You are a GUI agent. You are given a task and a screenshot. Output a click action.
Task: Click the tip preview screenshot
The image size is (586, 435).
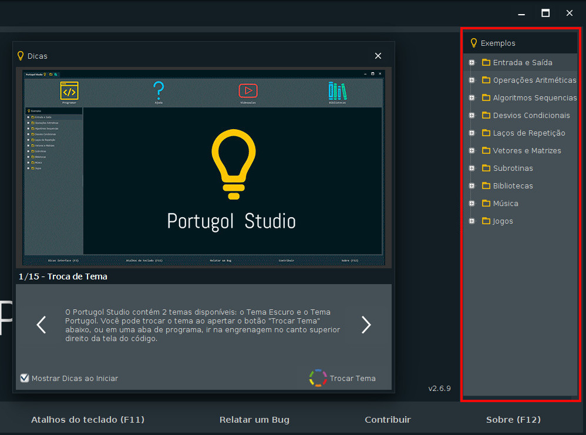[204, 167]
